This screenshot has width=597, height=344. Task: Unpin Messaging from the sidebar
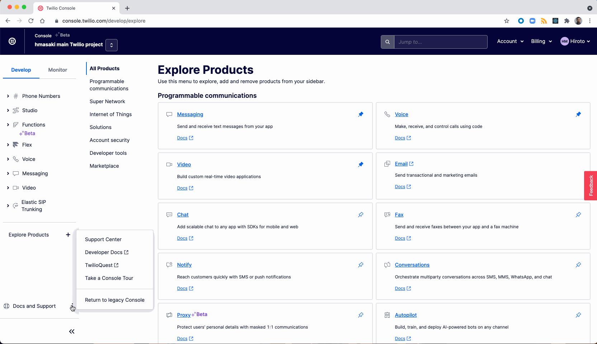click(361, 114)
